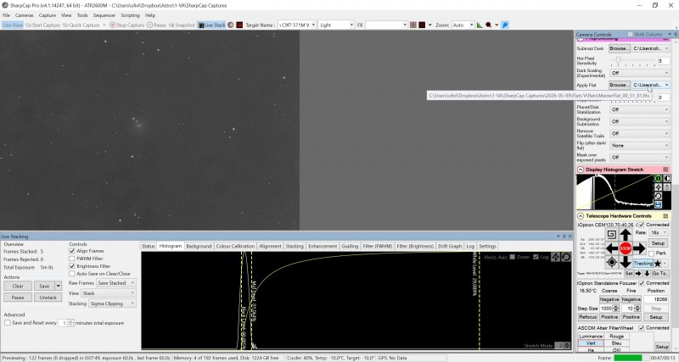This screenshot has width=679, height=362.
Task: Switch to the Drift Graph tab
Action: (450, 246)
